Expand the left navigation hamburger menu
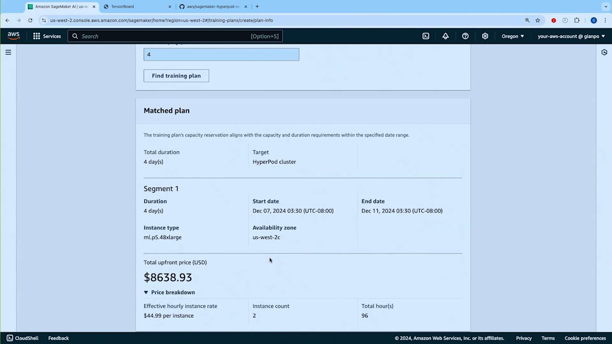 click(8, 52)
